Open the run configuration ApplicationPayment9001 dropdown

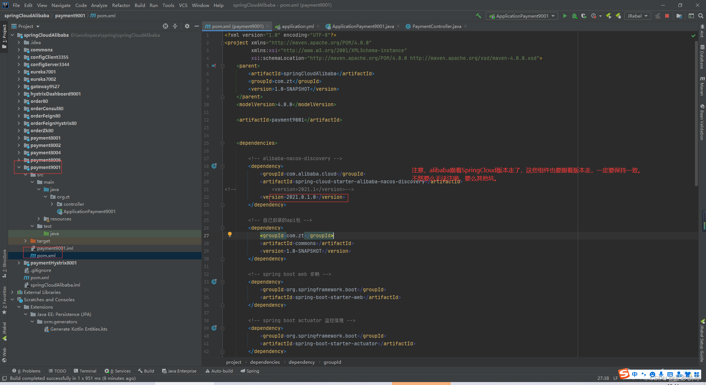pyautogui.click(x=522, y=16)
